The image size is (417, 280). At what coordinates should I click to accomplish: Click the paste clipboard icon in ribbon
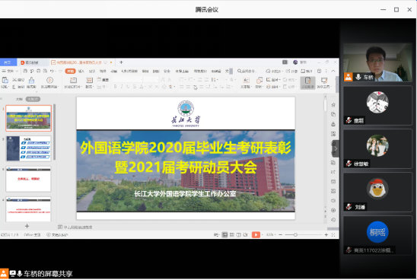pyautogui.click(x=5, y=81)
